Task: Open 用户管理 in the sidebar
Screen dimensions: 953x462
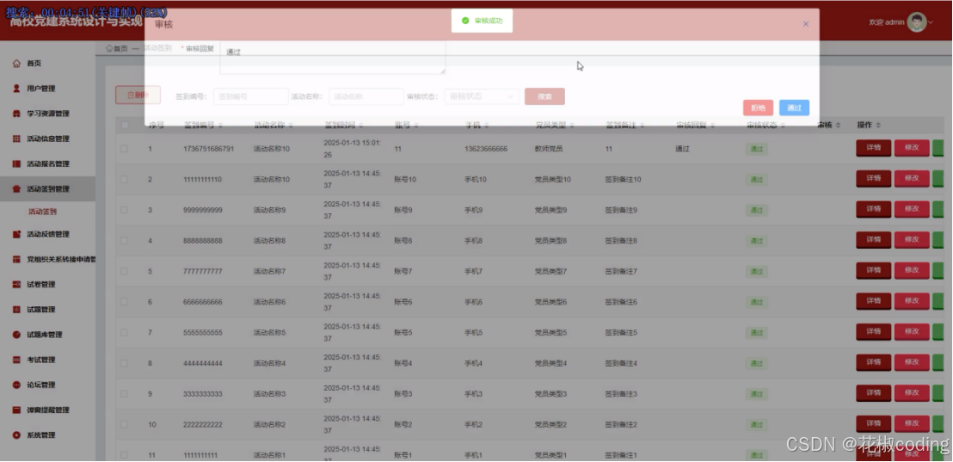Action: (40, 88)
